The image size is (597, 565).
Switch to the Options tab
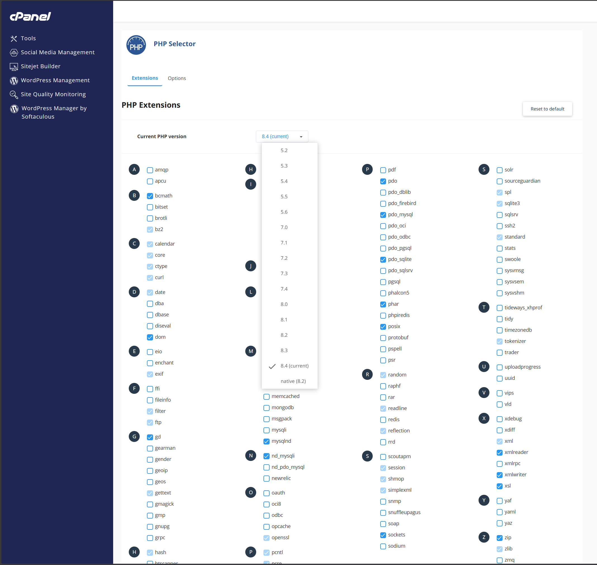177,78
